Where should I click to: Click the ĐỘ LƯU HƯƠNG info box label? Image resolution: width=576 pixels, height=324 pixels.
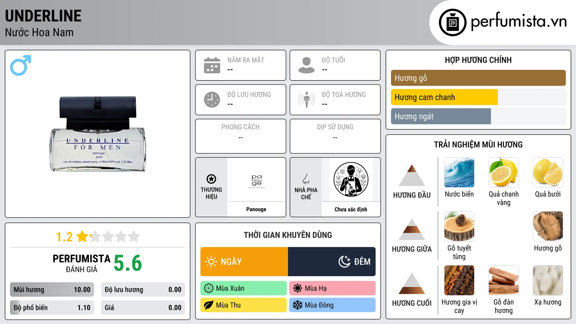pyautogui.click(x=249, y=94)
